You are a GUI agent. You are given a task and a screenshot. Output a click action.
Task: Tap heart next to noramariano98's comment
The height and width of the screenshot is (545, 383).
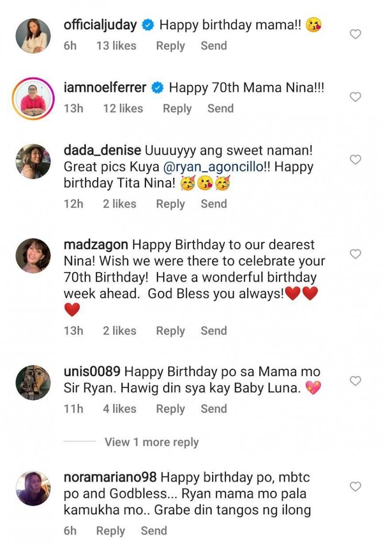355,487
